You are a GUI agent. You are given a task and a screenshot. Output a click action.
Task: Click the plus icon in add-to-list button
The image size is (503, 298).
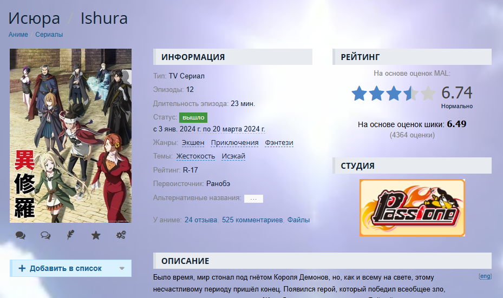coord(22,268)
